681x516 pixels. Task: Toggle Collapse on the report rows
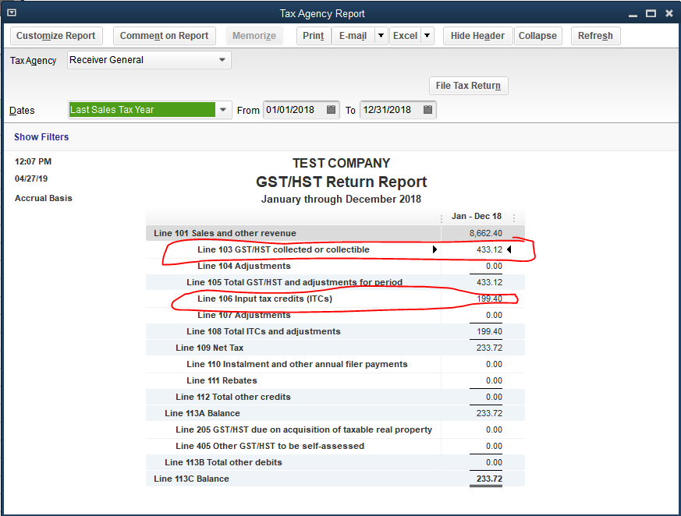[x=537, y=35]
